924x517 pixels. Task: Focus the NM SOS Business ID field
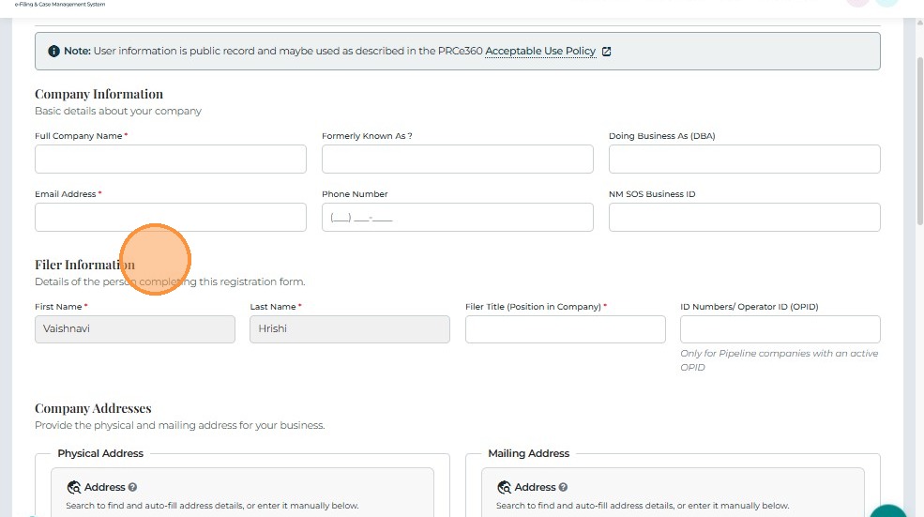pyautogui.click(x=744, y=217)
